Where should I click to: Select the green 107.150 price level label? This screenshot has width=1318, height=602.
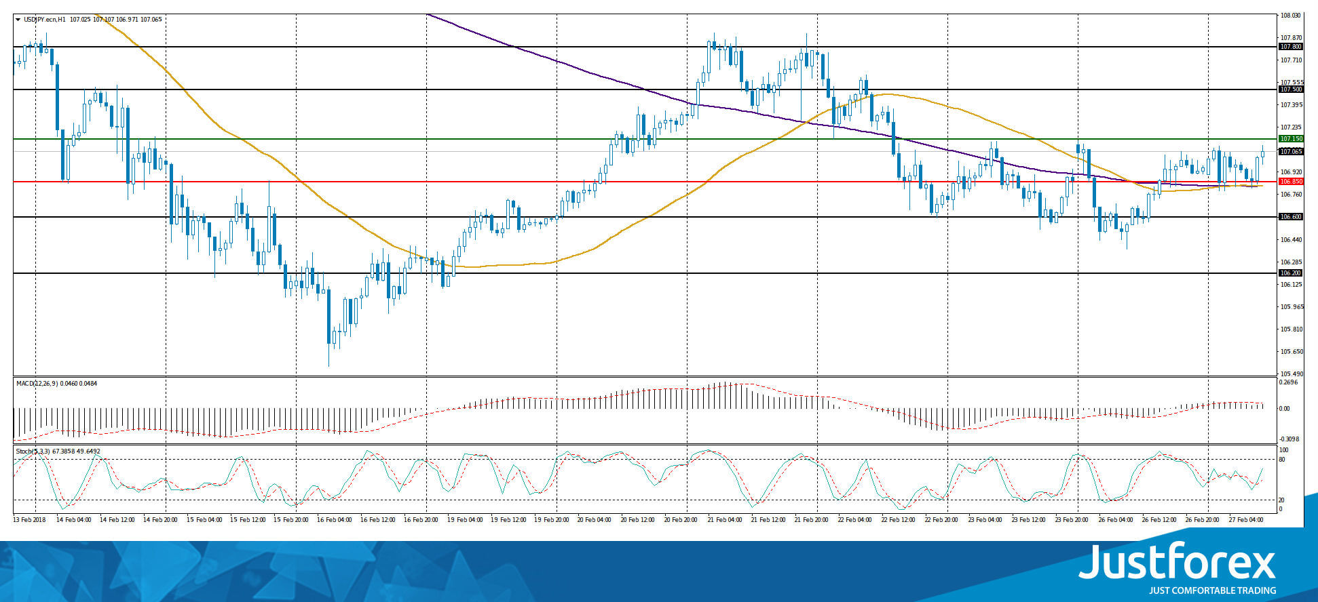coord(1290,139)
